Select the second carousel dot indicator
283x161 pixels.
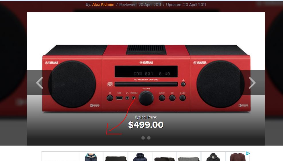click(149, 138)
